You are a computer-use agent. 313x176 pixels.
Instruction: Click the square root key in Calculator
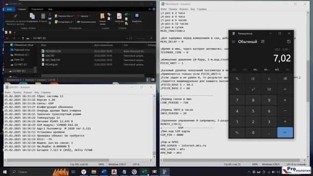tap(269, 89)
